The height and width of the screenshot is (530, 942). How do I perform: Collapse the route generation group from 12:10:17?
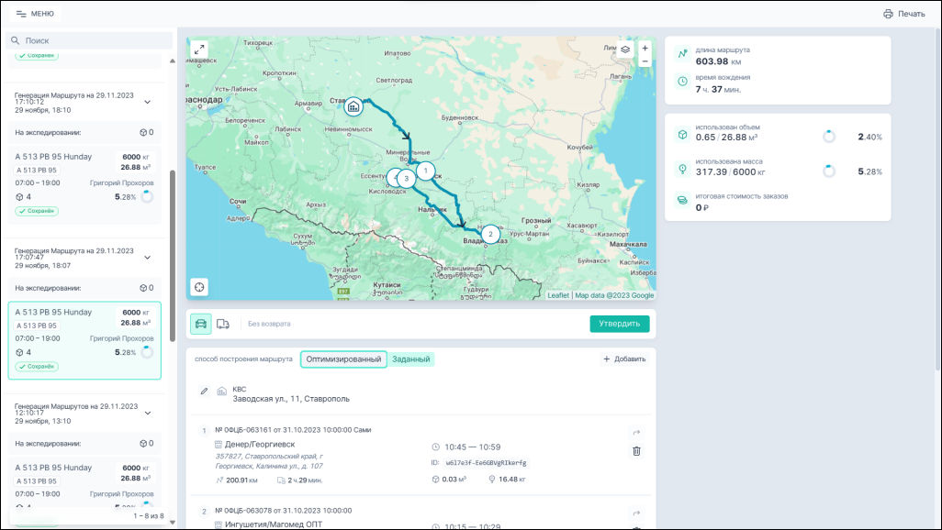(x=147, y=414)
